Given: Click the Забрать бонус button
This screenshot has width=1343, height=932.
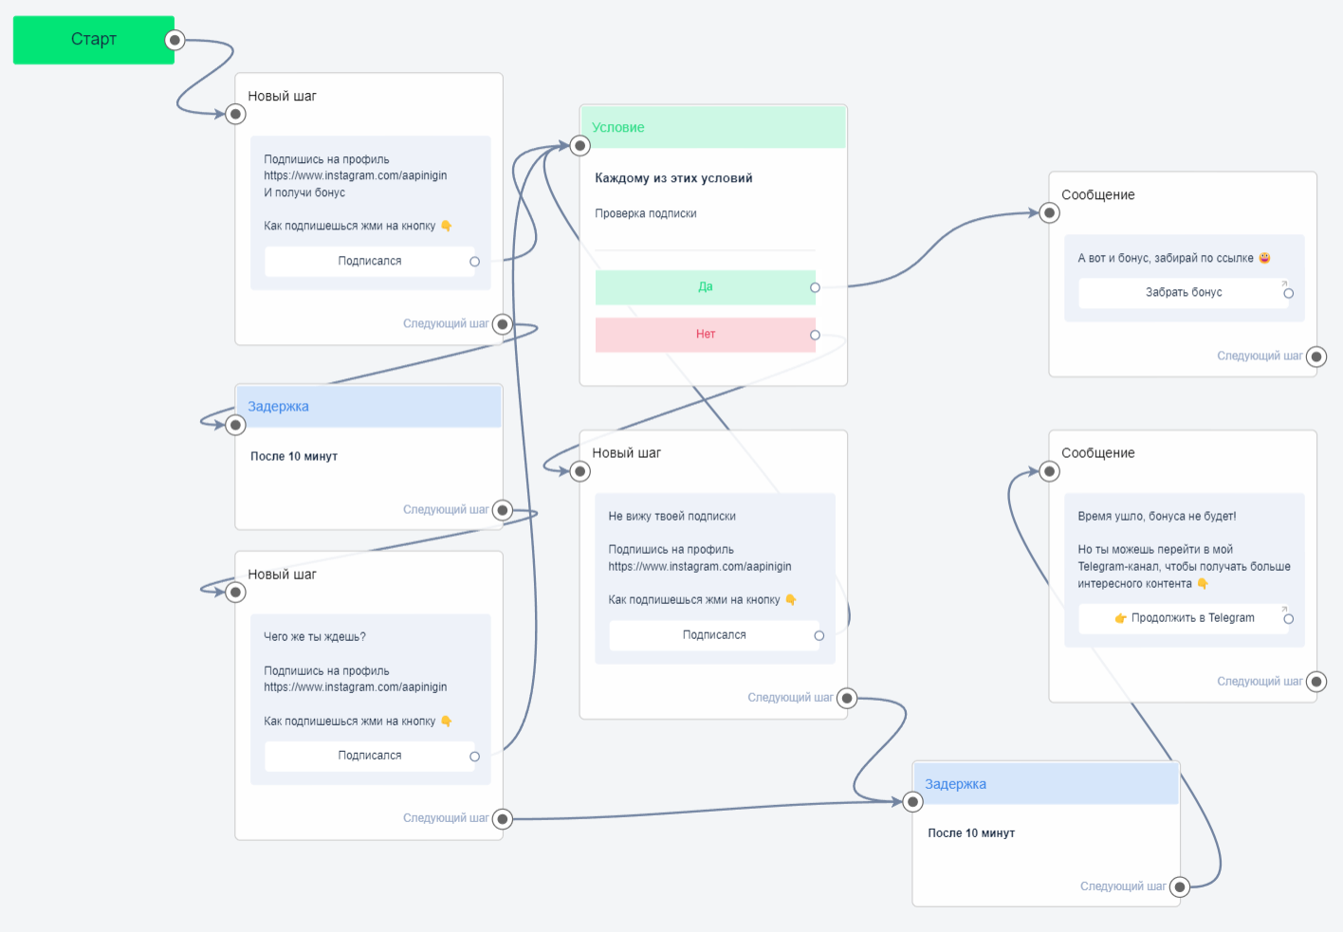Looking at the screenshot, I should tap(1183, 293).
